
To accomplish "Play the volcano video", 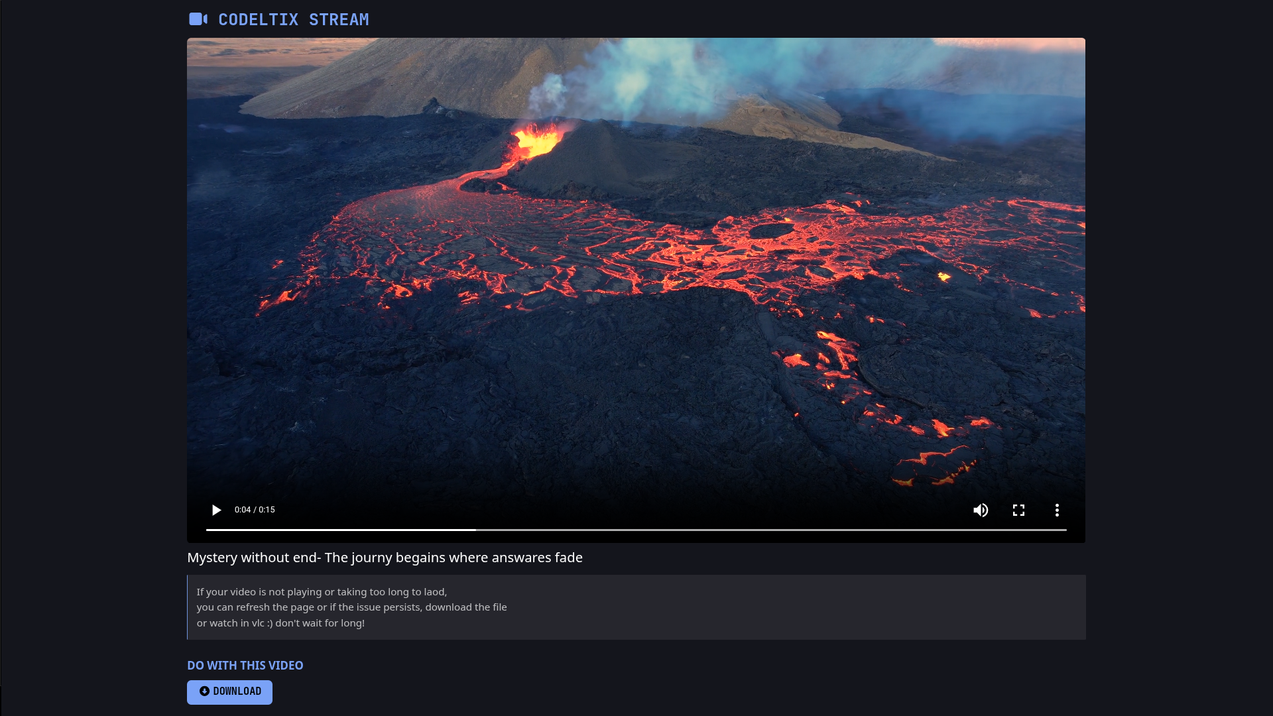I will click(216, 510).
